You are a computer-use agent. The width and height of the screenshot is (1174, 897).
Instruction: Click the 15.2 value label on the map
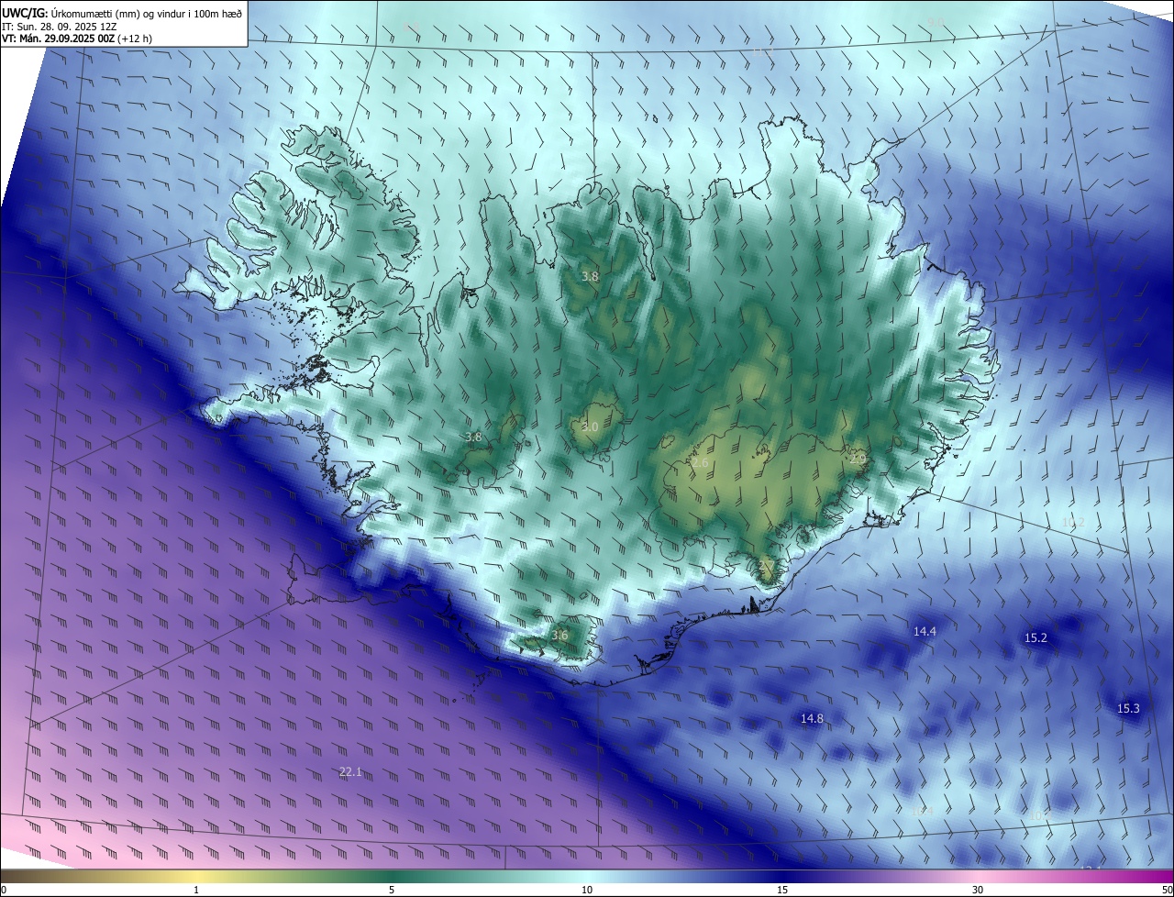pos(1036,637)
